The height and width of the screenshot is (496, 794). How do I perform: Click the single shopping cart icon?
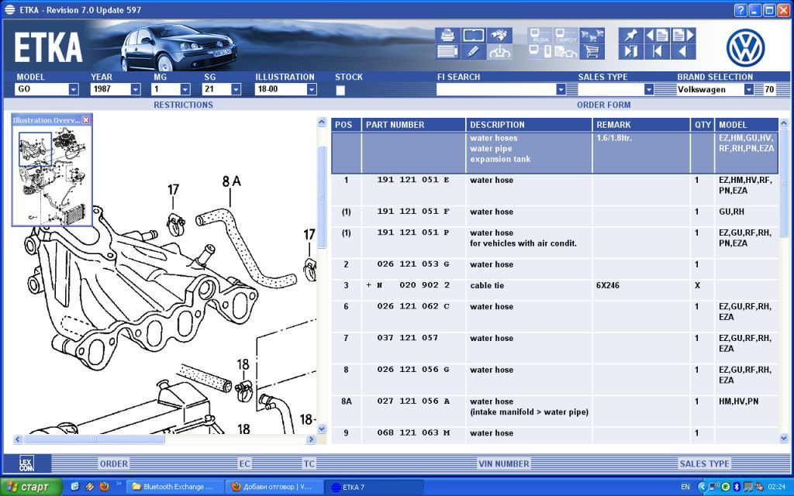[x=592, y=53]
